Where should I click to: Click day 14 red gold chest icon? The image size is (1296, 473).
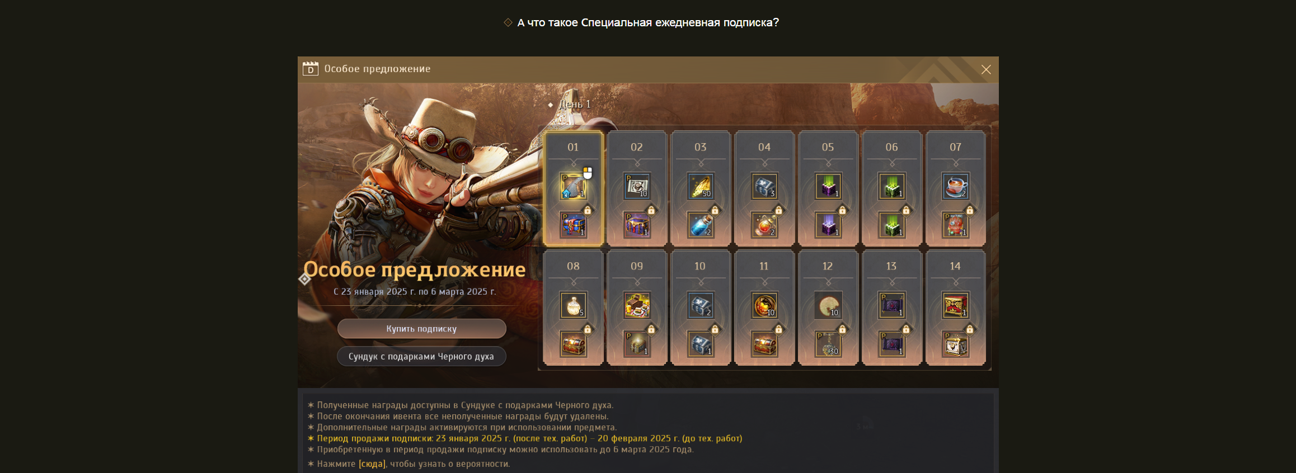955,305
